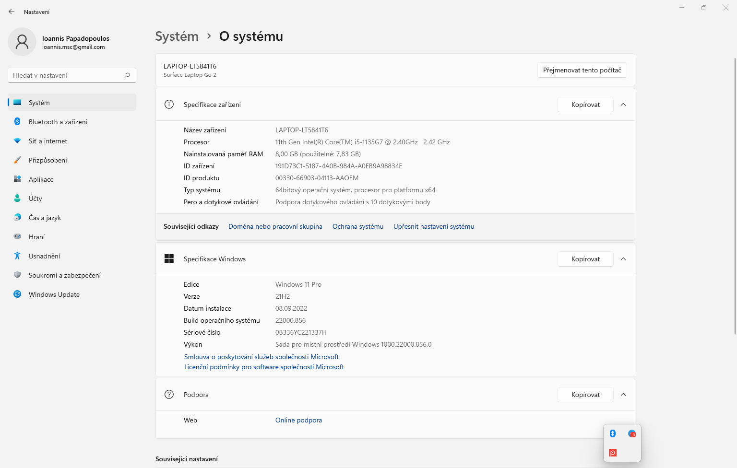The height and width of the screenshot is (468, 737).
Task: Go to Přizpůsobení settings
Action: click(48, 160)
